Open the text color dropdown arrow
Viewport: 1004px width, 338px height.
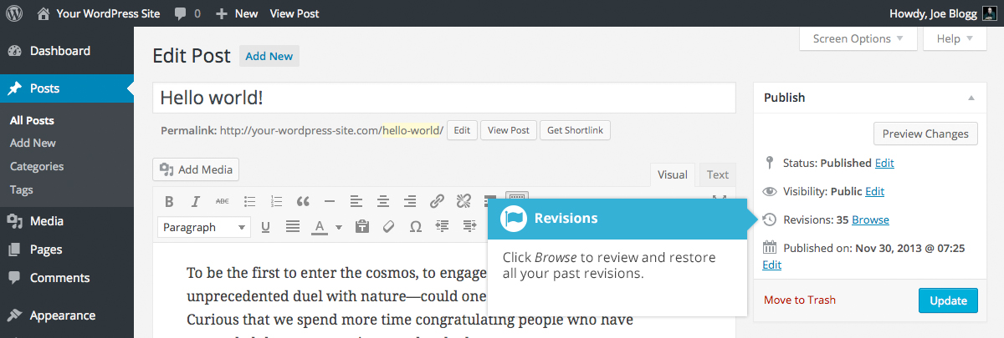pos(339,227)
